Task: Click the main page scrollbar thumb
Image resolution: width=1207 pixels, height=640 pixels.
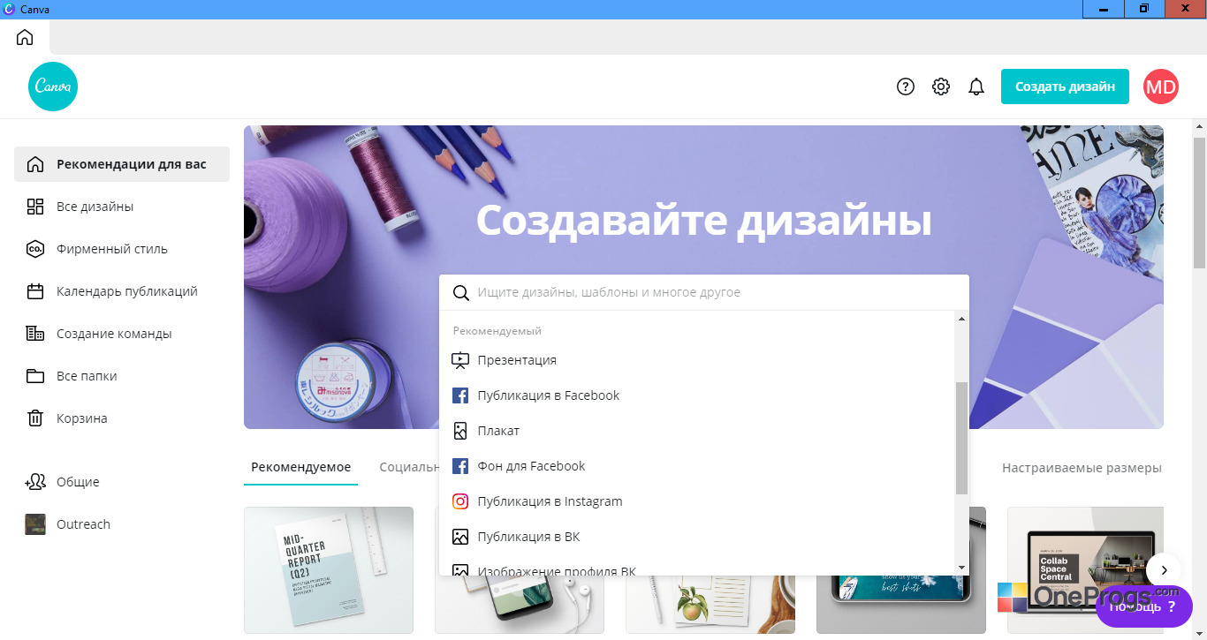Action: (x=1199, y=201)
